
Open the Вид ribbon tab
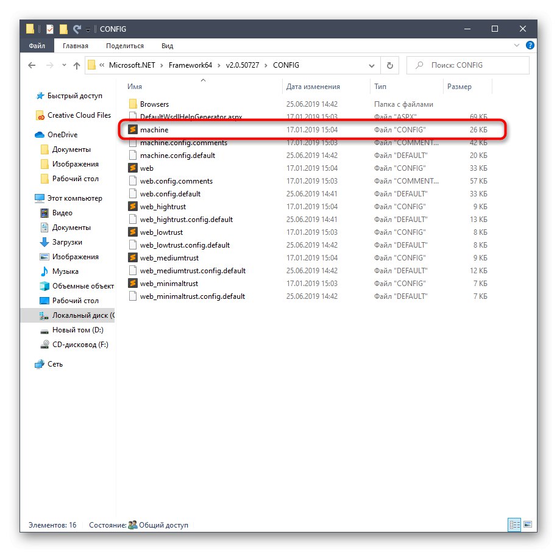(167, 46)
